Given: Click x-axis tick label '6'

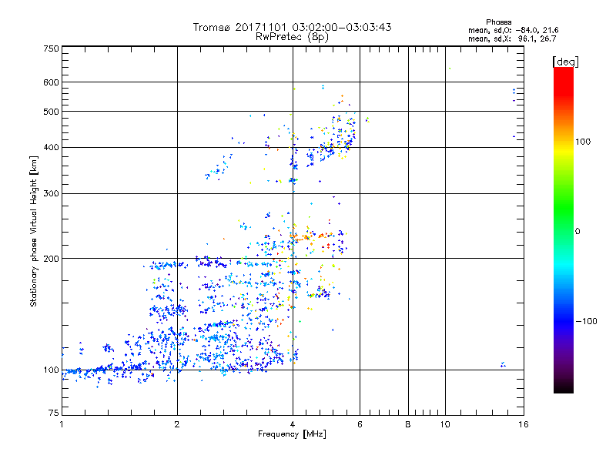Looking at the screenshot, I should pos(360,424).
